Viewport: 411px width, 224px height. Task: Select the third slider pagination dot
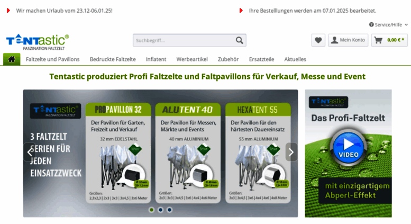pyautogui.click(x=170, y=210)
